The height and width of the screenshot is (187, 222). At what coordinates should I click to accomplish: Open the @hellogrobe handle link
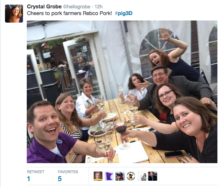point(77,7)
